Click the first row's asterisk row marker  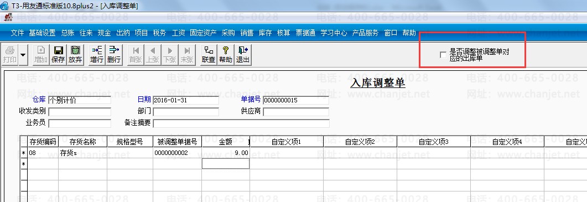(x=24, y=153)
